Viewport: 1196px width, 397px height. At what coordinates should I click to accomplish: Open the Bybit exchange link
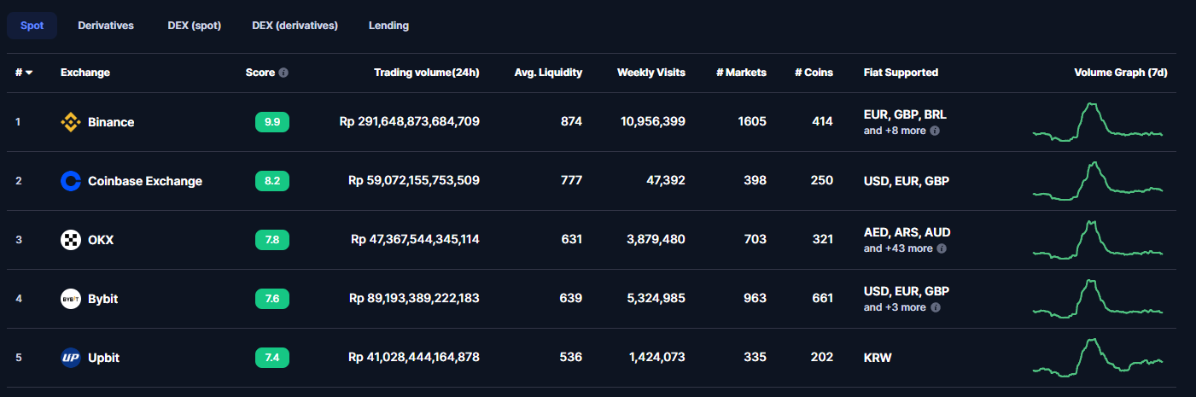click(102, 299)
